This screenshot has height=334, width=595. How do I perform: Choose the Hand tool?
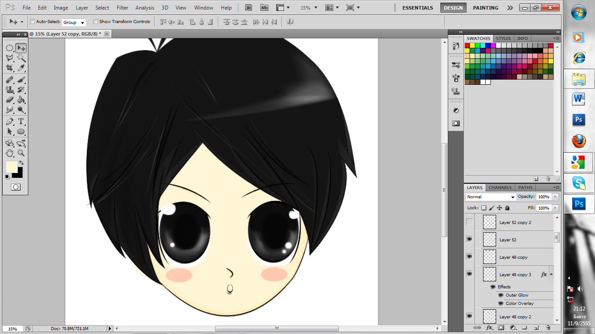(10, 153)
